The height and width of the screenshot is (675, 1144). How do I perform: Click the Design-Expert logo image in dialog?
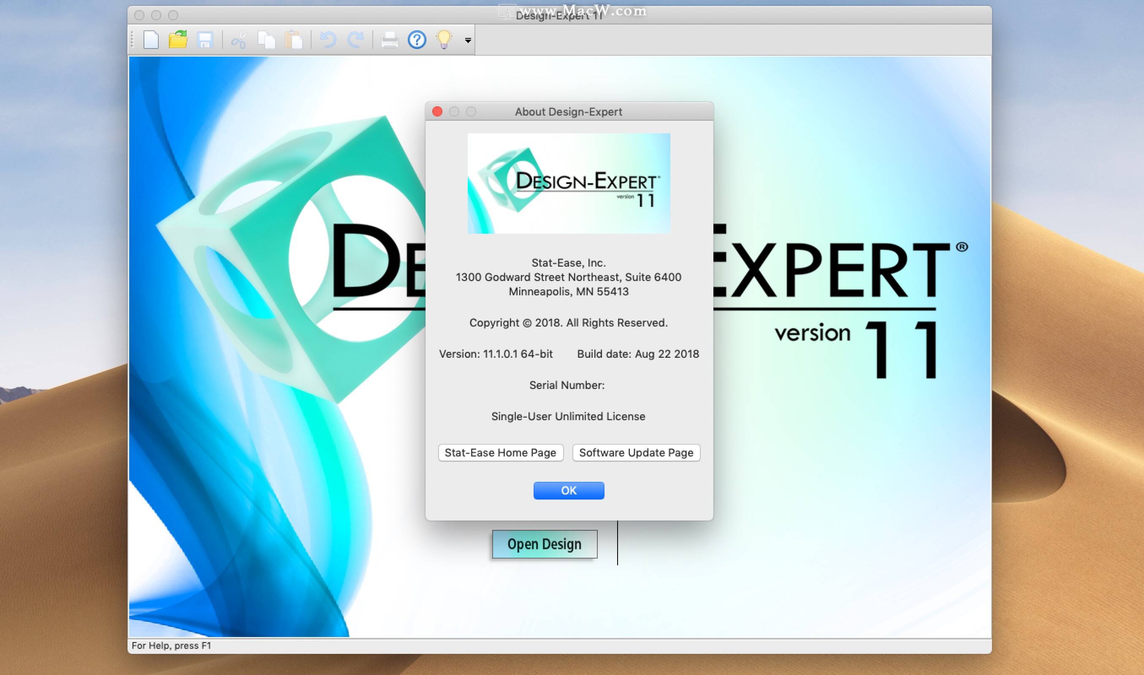[569, 184]
